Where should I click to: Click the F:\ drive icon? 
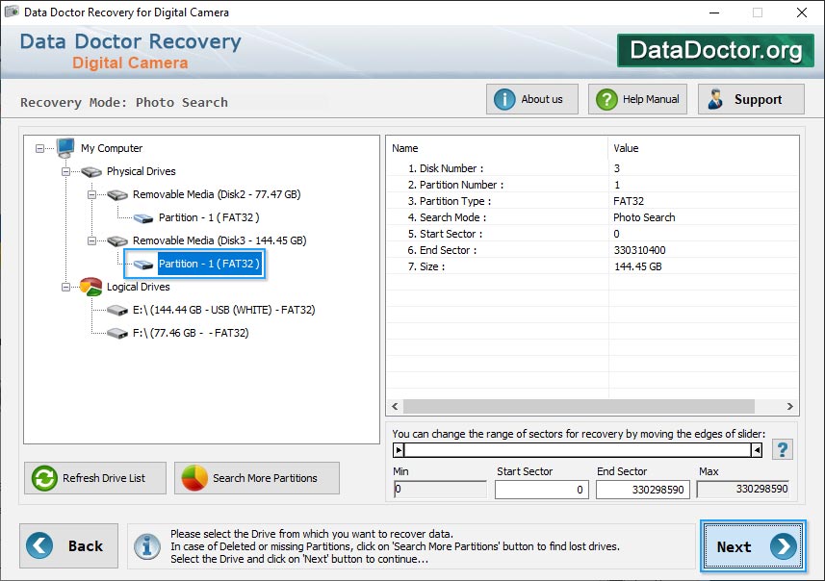117,334
